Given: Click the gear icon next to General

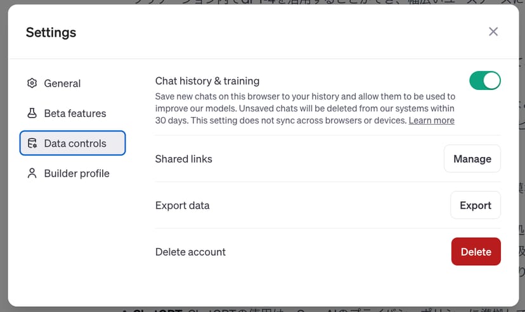Looking at the screenshot, I should tap(32, 84).
